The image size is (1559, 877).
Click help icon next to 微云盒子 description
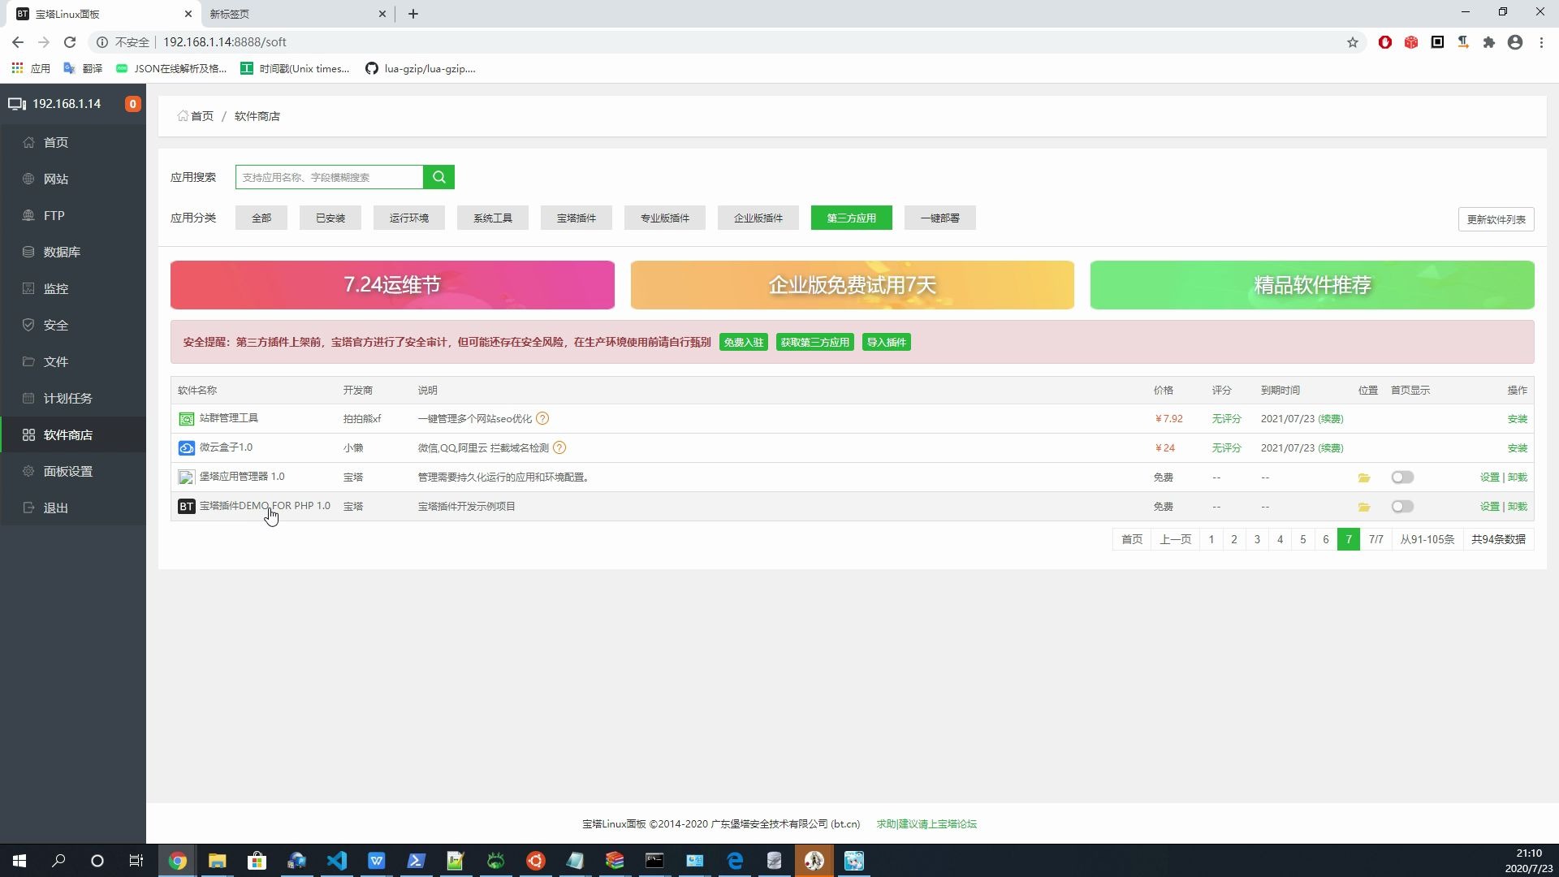559,448
